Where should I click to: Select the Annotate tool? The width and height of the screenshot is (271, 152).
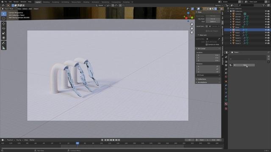[4, 43]
